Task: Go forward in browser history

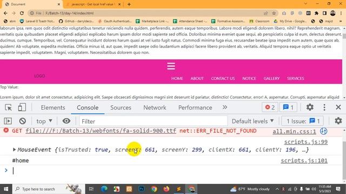Action: coord(14,13)
